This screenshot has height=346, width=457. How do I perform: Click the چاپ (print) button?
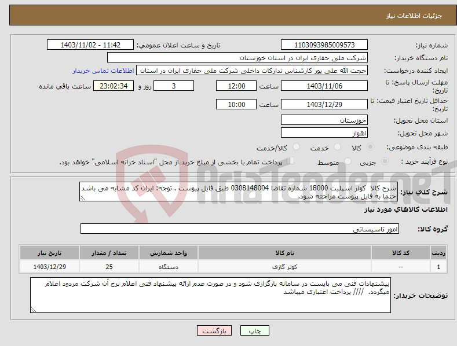pos(254,330)
